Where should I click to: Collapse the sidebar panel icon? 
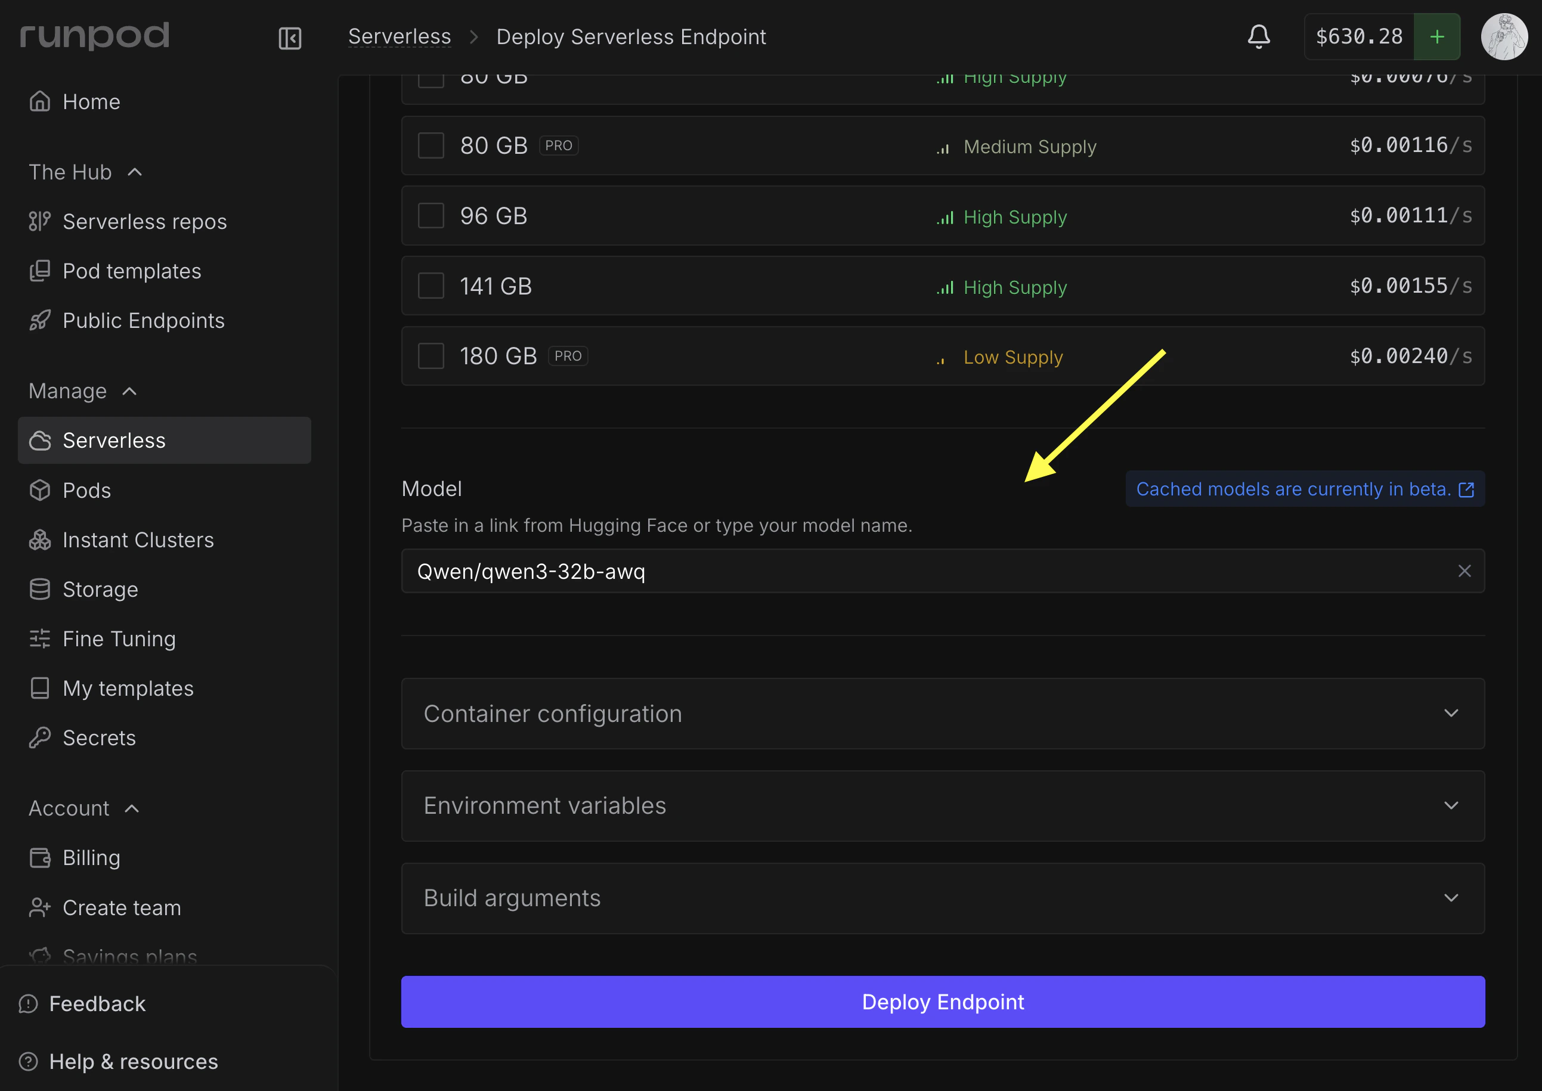290,38
